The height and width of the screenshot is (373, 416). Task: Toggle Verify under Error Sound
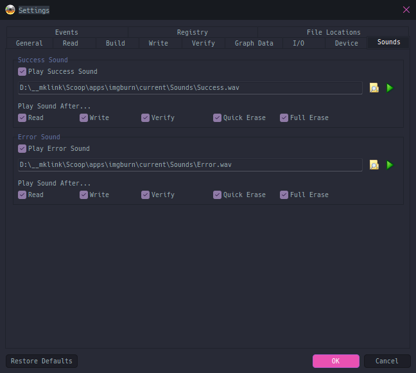[146, 195]
